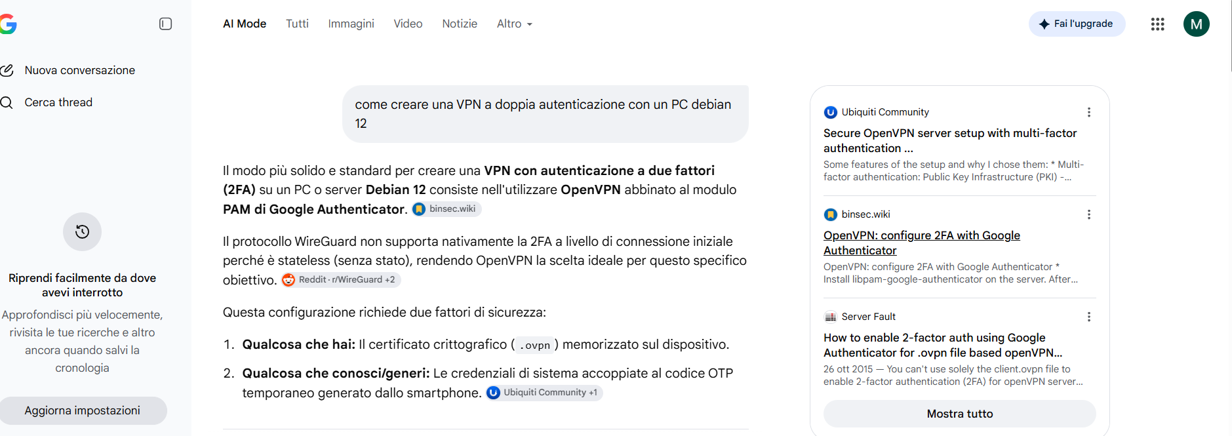Select the AI Mode tab
Viewport: 1232px width, 436px height.
(245, 24)
